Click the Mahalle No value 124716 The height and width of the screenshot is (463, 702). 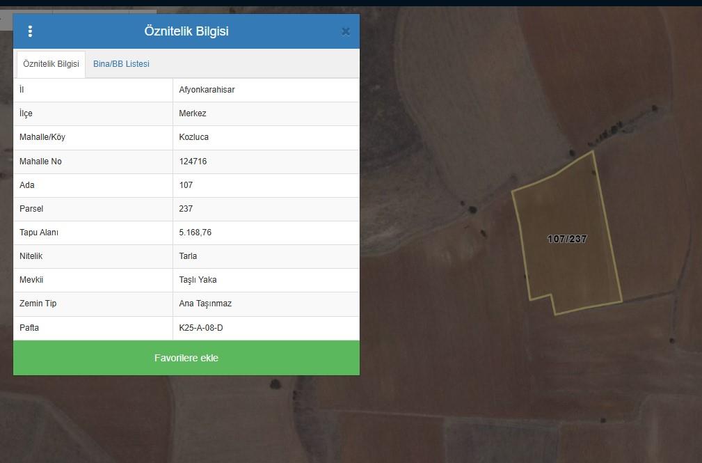193,162
